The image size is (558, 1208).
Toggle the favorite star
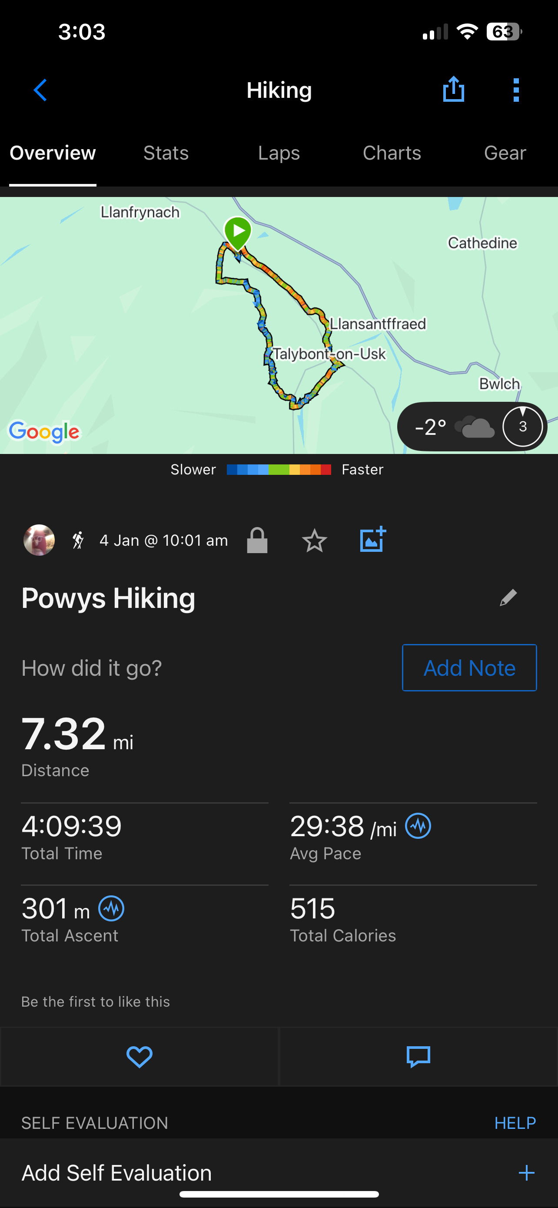314,541
